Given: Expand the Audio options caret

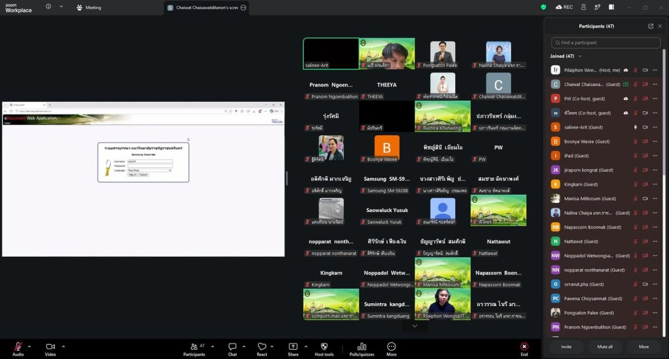Looking at the screenshot, I should pos(29,346).
